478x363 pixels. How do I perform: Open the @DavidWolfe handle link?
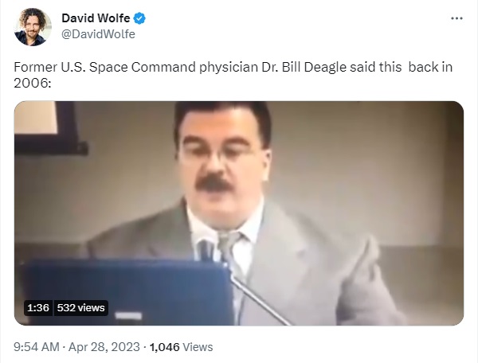tap(98, 33)
